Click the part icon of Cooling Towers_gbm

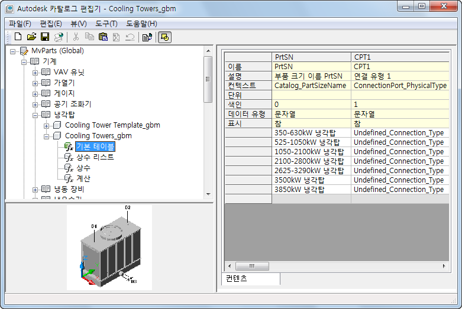[x=57, y=136]
